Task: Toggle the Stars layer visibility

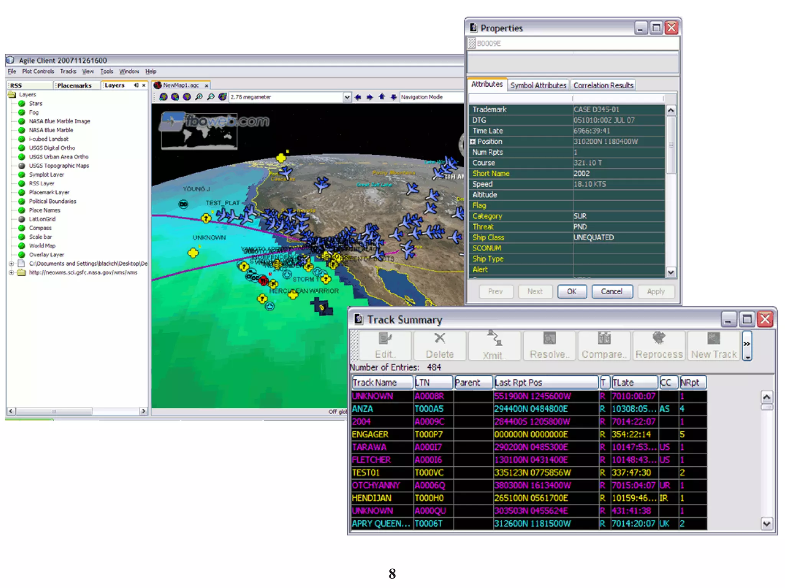Action: point(22,103)
